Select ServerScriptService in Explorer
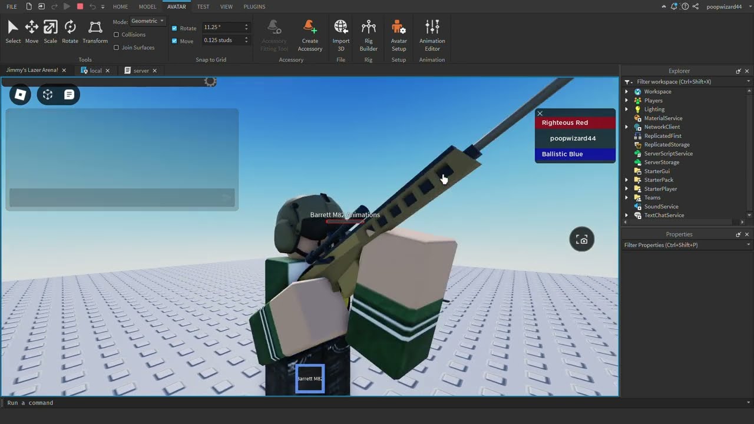This screenshot has width=754, height=424. point(668,154)
